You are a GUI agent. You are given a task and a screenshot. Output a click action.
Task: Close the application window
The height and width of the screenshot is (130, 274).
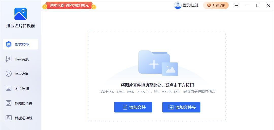268,5
